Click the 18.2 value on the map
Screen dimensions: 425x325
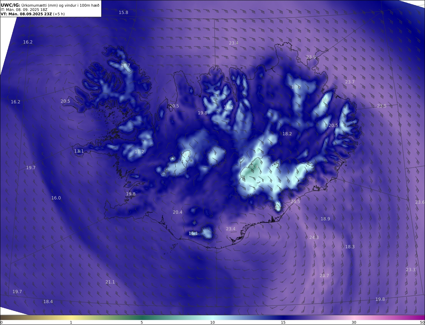coord(287,134)
